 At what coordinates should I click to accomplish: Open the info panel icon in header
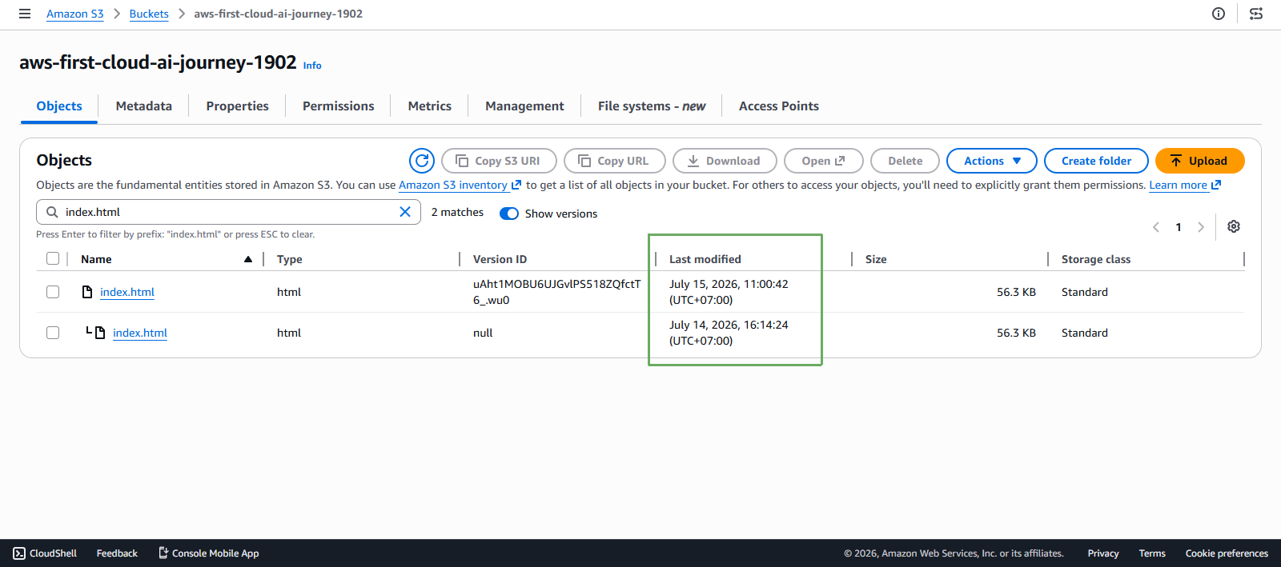[1219, 14]
